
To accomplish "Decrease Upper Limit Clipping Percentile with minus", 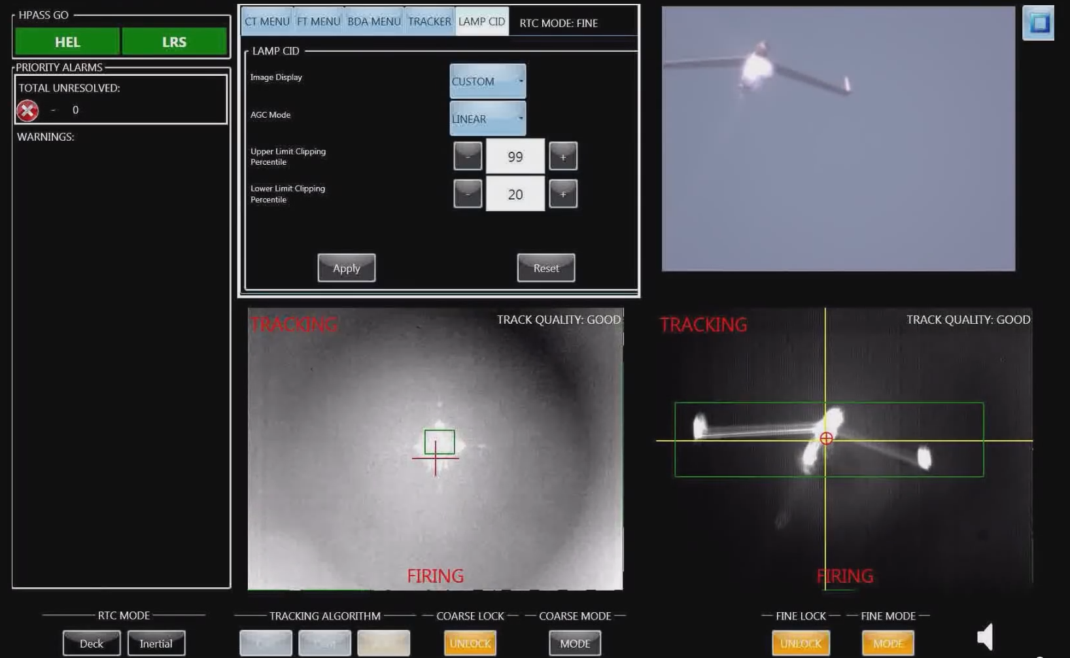I will tap(468, 156).
